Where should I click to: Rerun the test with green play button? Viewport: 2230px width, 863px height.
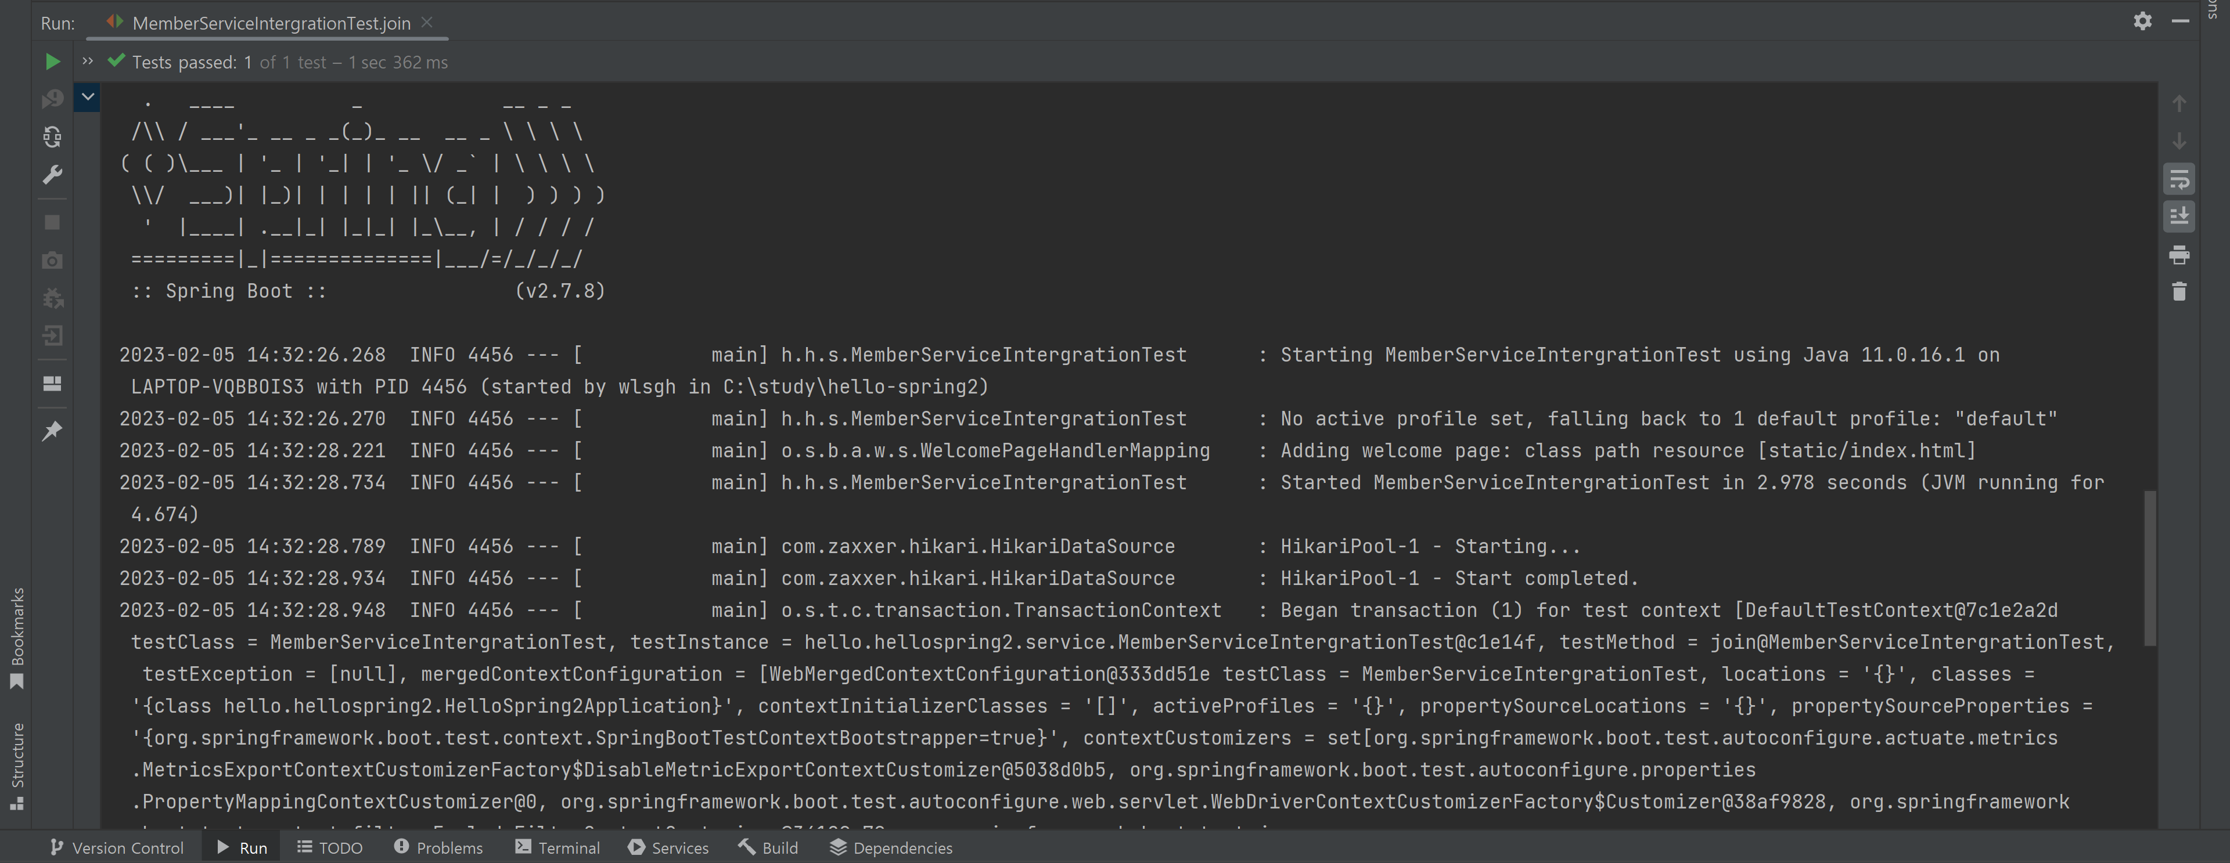52,62
